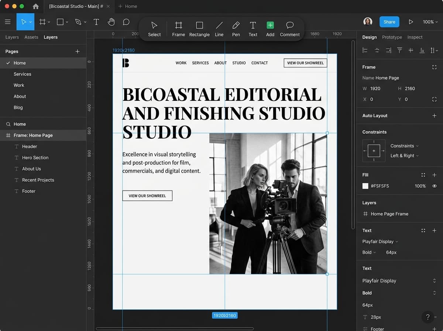Open the help question mark button
The width and height of the screenshot is (443, 331).
click(428, 317)
